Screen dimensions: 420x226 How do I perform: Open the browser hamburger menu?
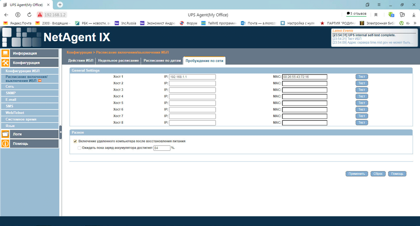click(379, 5)
